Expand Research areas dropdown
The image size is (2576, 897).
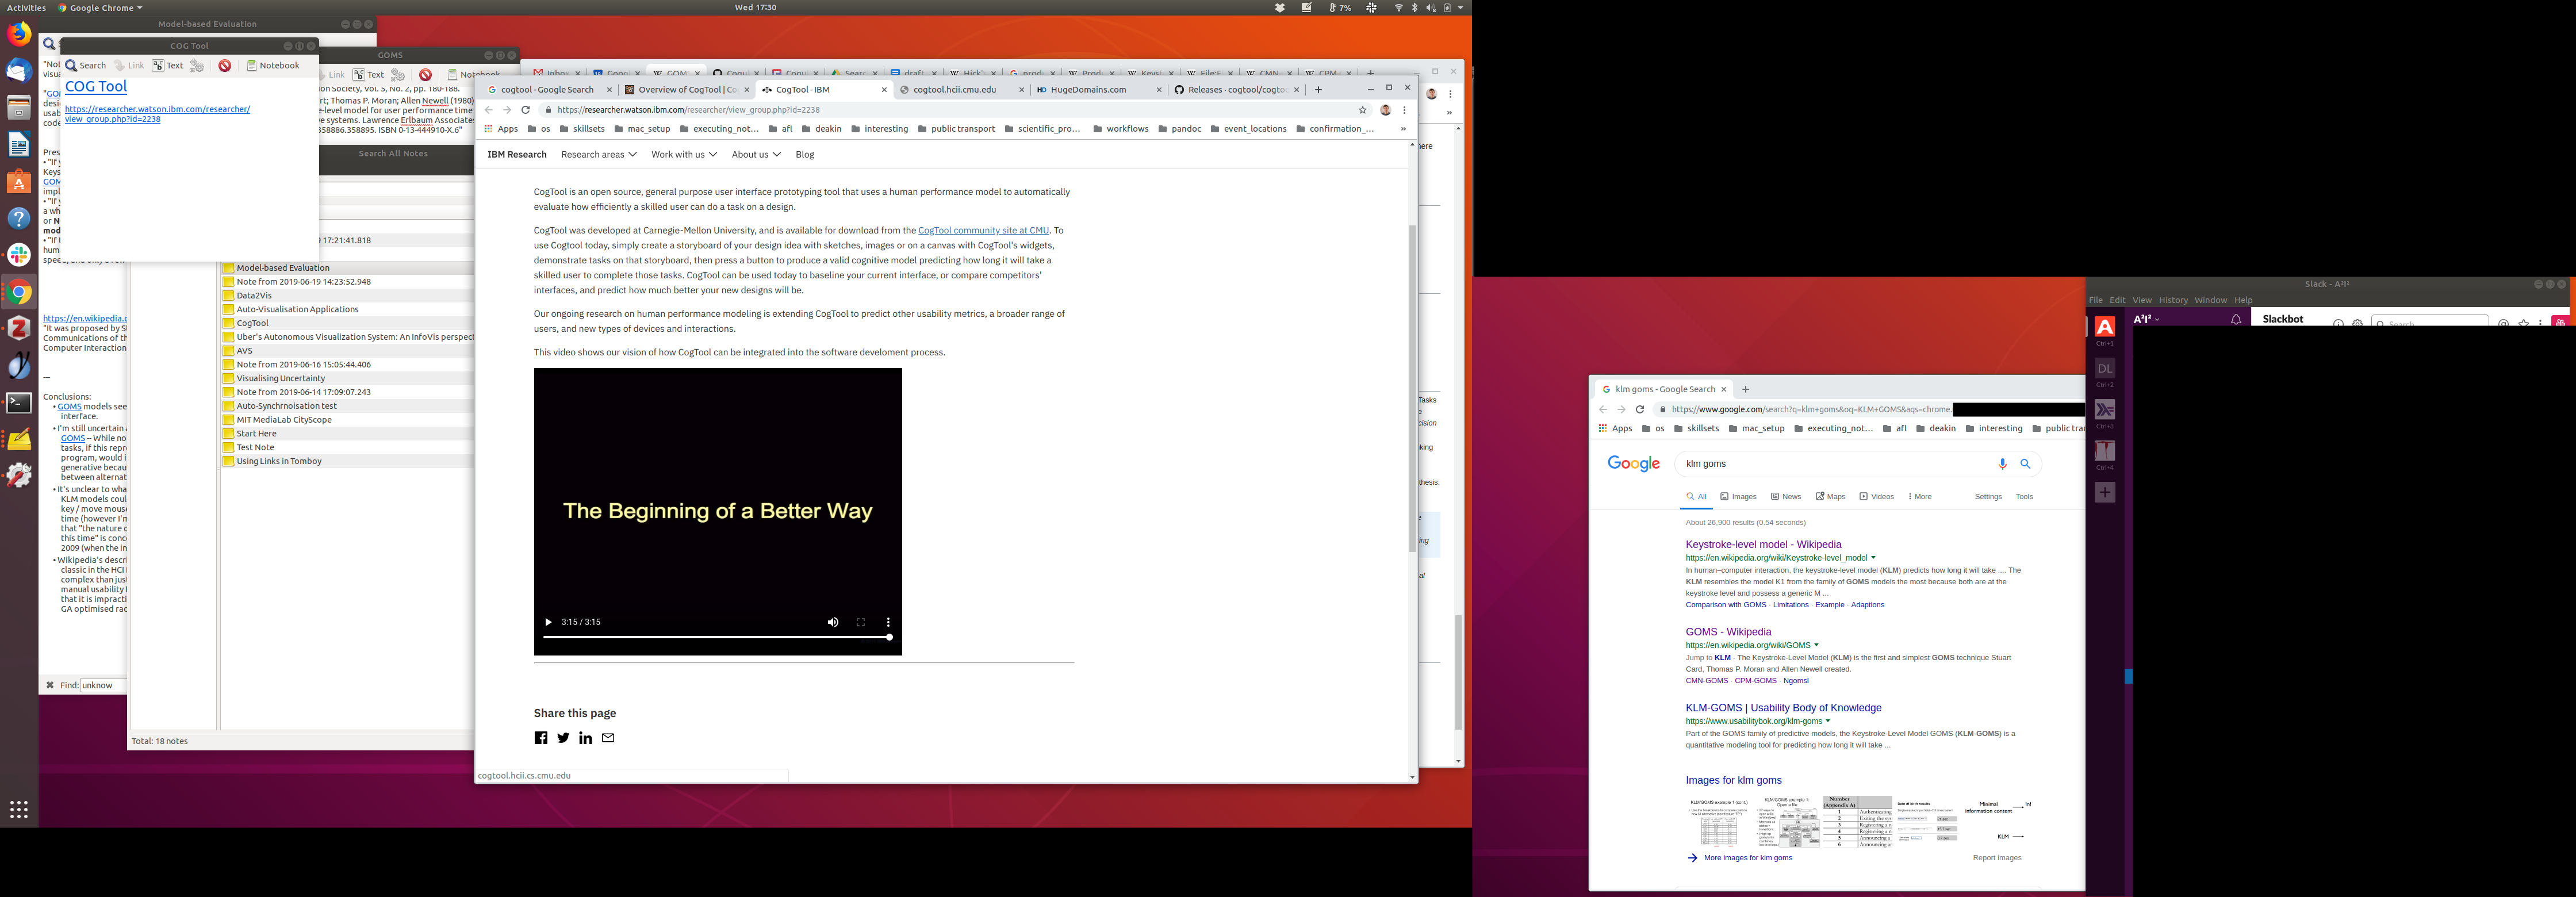coord(598,155)
